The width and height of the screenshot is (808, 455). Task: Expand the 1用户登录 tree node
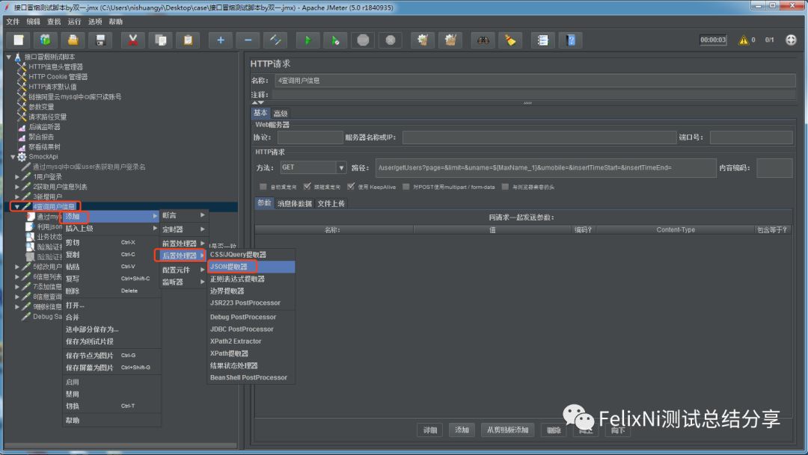point(17,176)
